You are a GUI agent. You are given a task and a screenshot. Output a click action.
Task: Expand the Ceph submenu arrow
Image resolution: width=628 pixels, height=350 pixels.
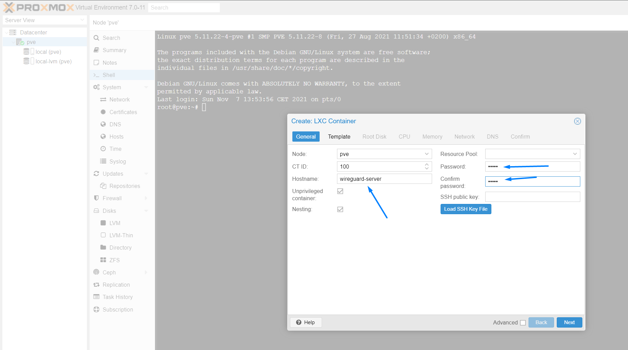tap(146, 272)
